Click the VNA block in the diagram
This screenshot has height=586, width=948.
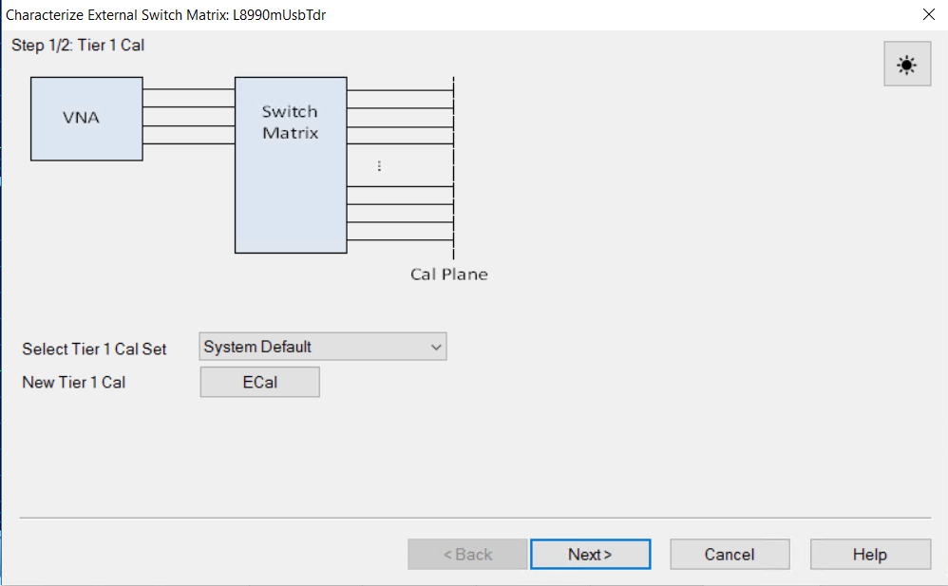pyautogui.click(x=86, y=118)
